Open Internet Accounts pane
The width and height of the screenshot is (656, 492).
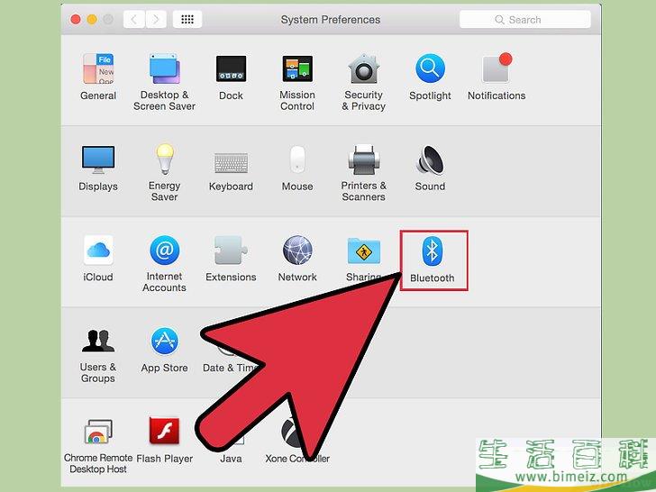(x=164, y=263)
